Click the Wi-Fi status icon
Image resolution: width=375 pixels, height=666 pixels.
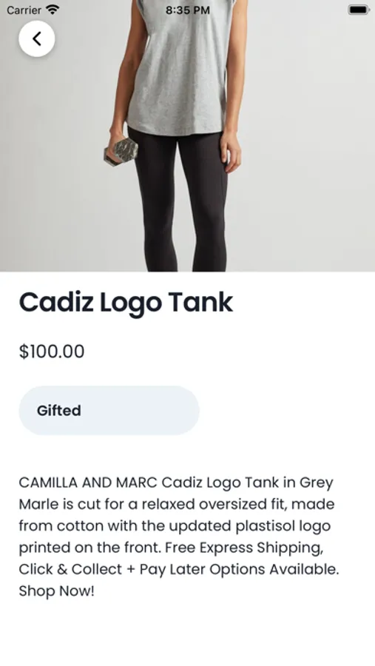pyautogui.click(x=53, y=10)
